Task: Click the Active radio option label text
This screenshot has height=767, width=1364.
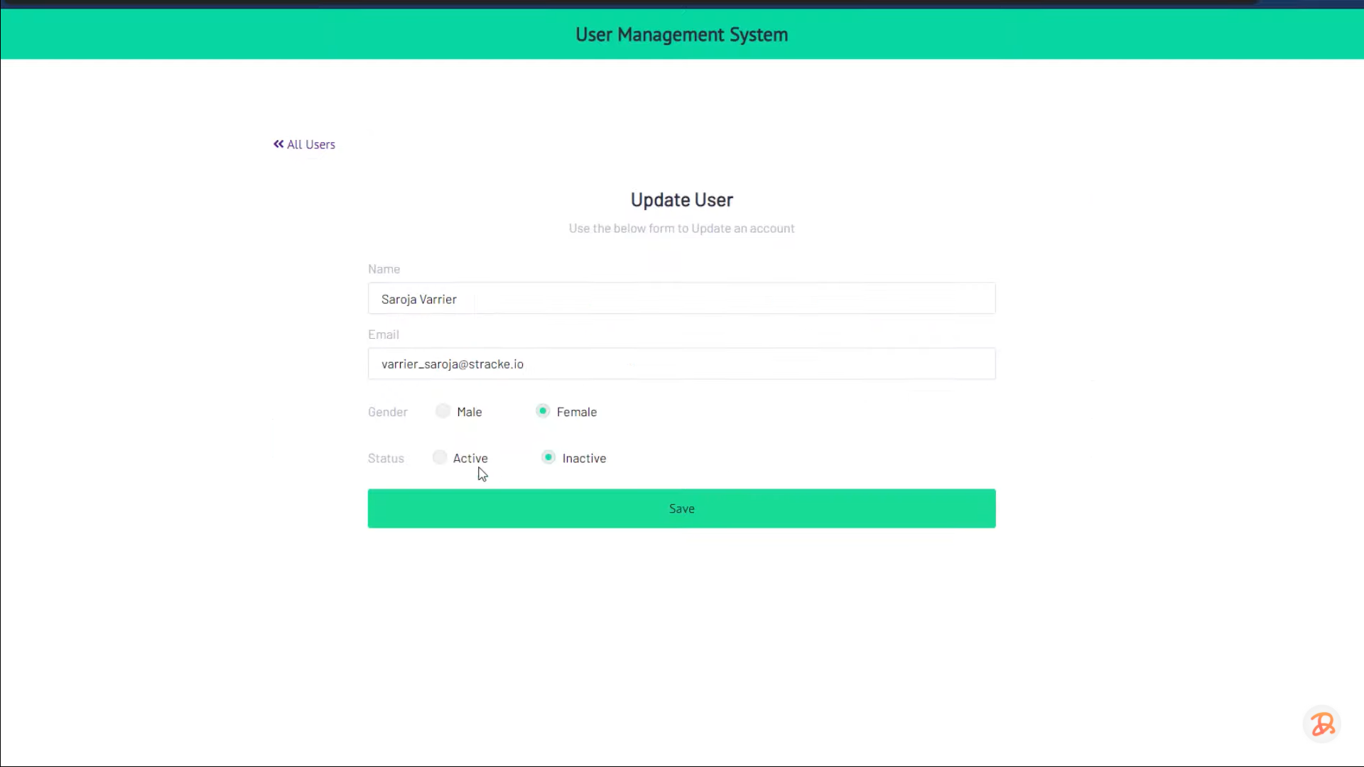Action: click(x=470, y=458)
